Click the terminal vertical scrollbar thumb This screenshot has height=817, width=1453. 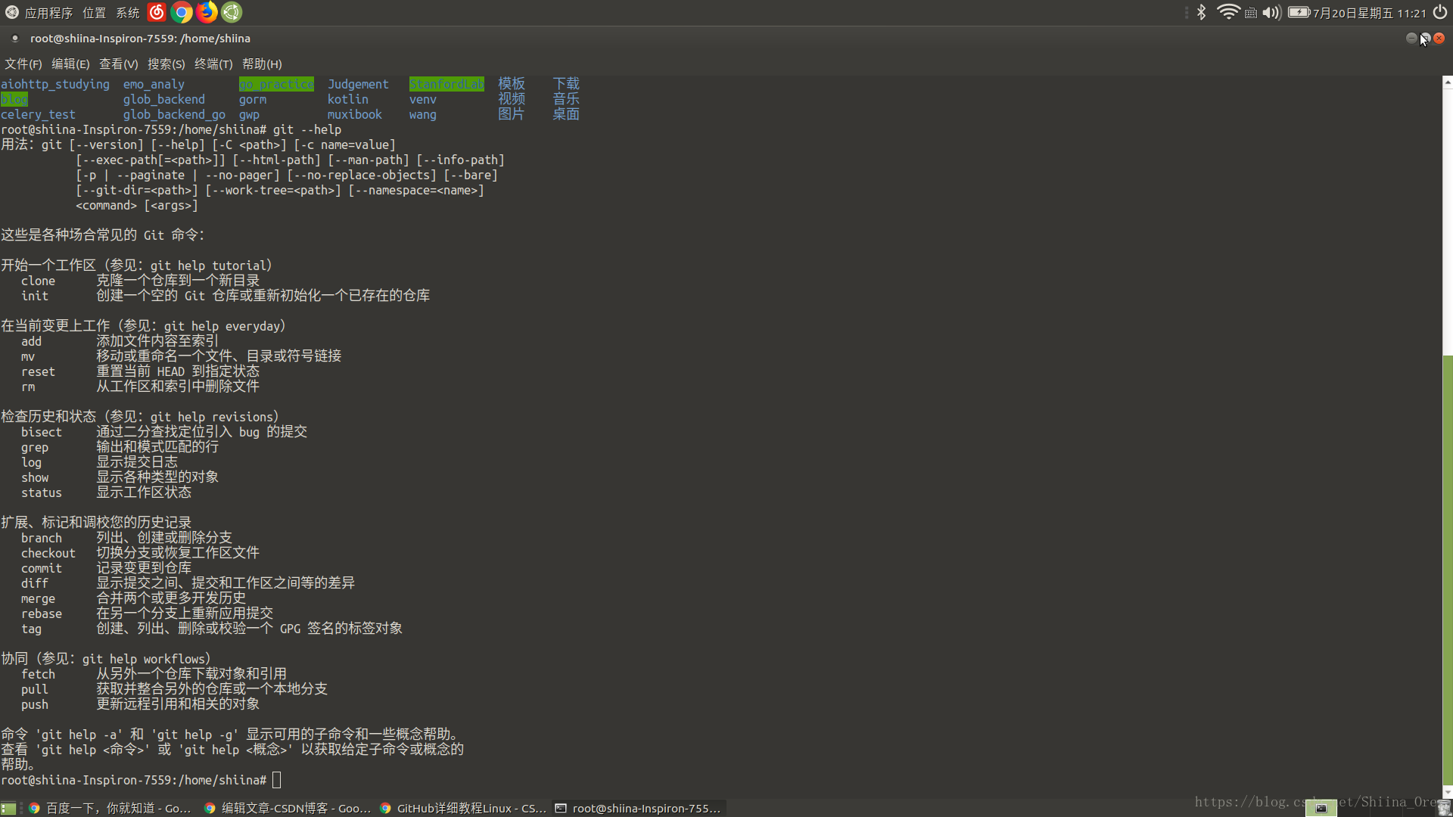click(1447, 571)
